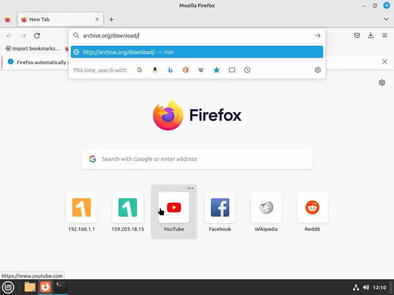Switch to Firefox in the taskbar
The image size is (394, 295).
point(45,287)
